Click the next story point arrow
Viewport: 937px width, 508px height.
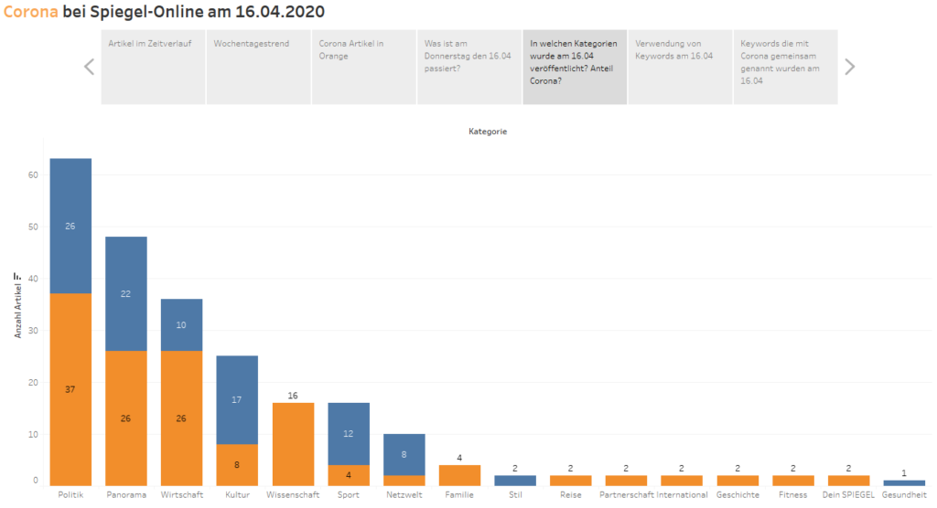(x=850, y=67)
